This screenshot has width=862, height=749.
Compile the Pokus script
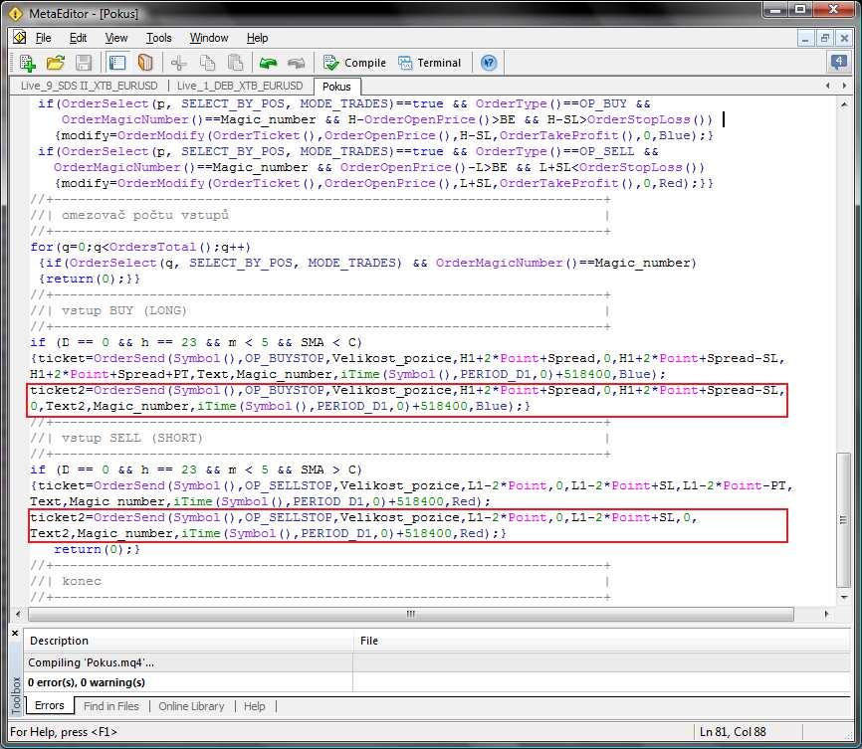tap(354, 63)
